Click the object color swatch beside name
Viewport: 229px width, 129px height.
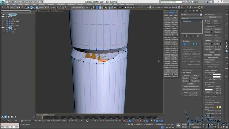click(201, 15)
